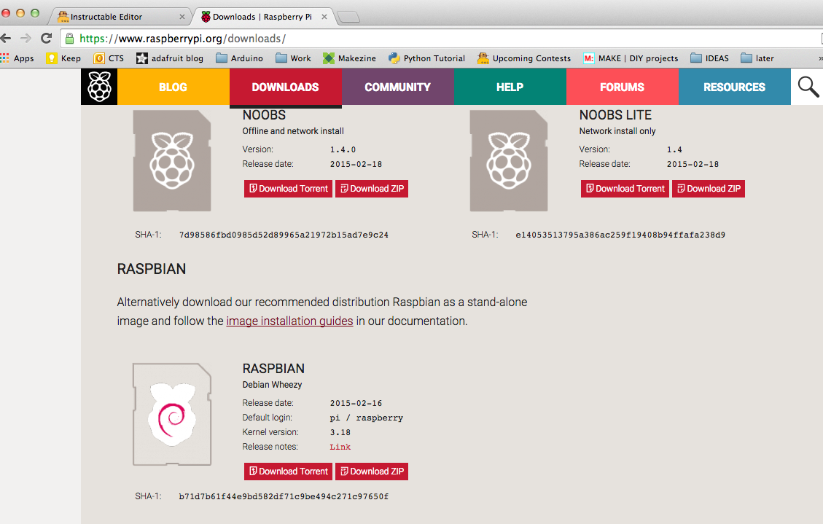Open the Work bookmarks folder
The width and height of the screenshot is (823, 524).
(293, 58)
